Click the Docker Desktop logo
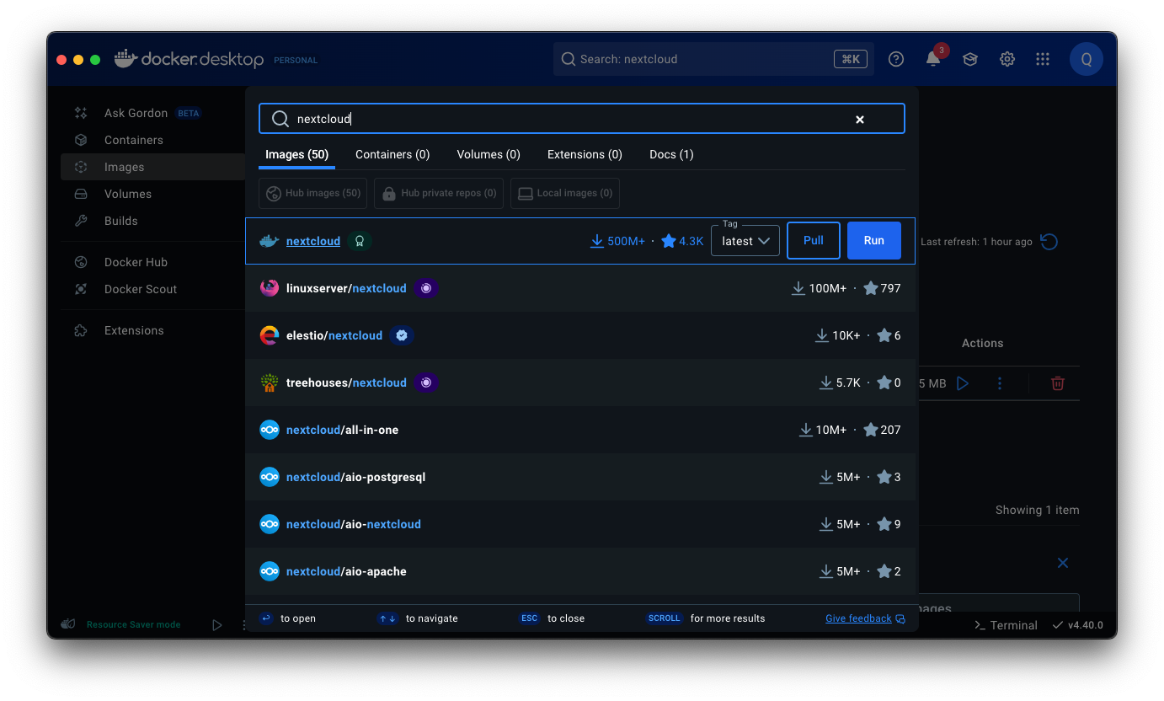Viewport: 1164px width, 701px height. 189,59
